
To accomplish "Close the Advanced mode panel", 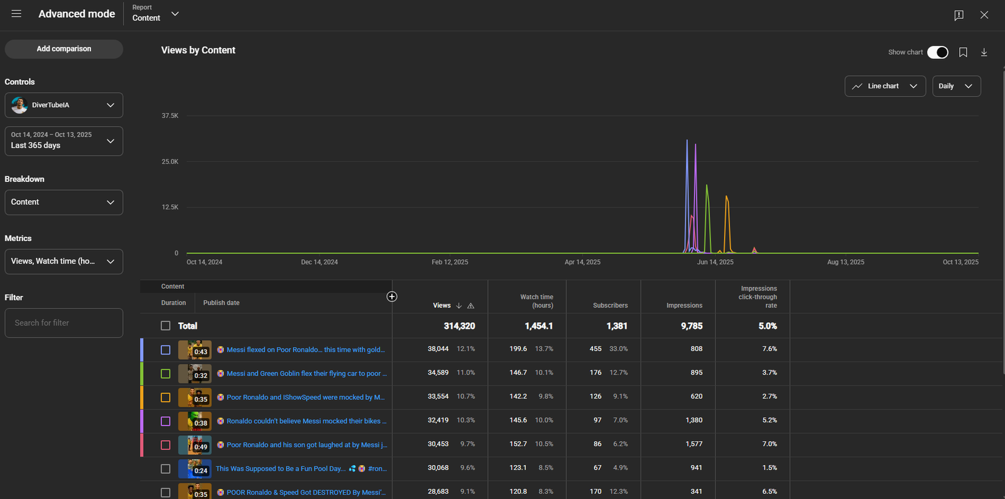I will 984,15.
